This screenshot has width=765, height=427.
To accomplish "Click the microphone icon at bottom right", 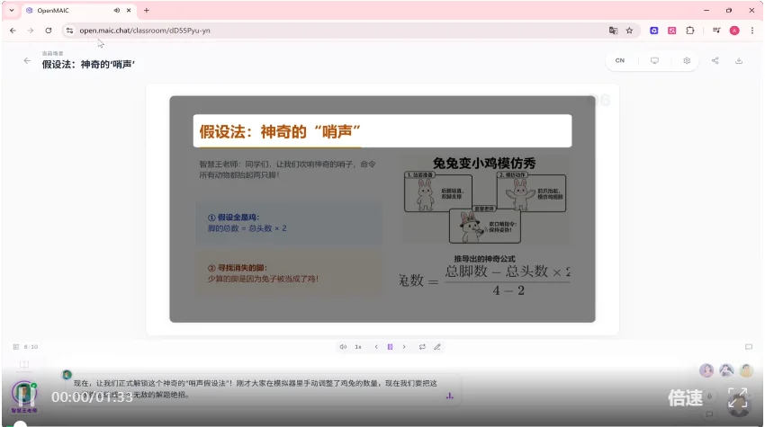I will [710, 396].
